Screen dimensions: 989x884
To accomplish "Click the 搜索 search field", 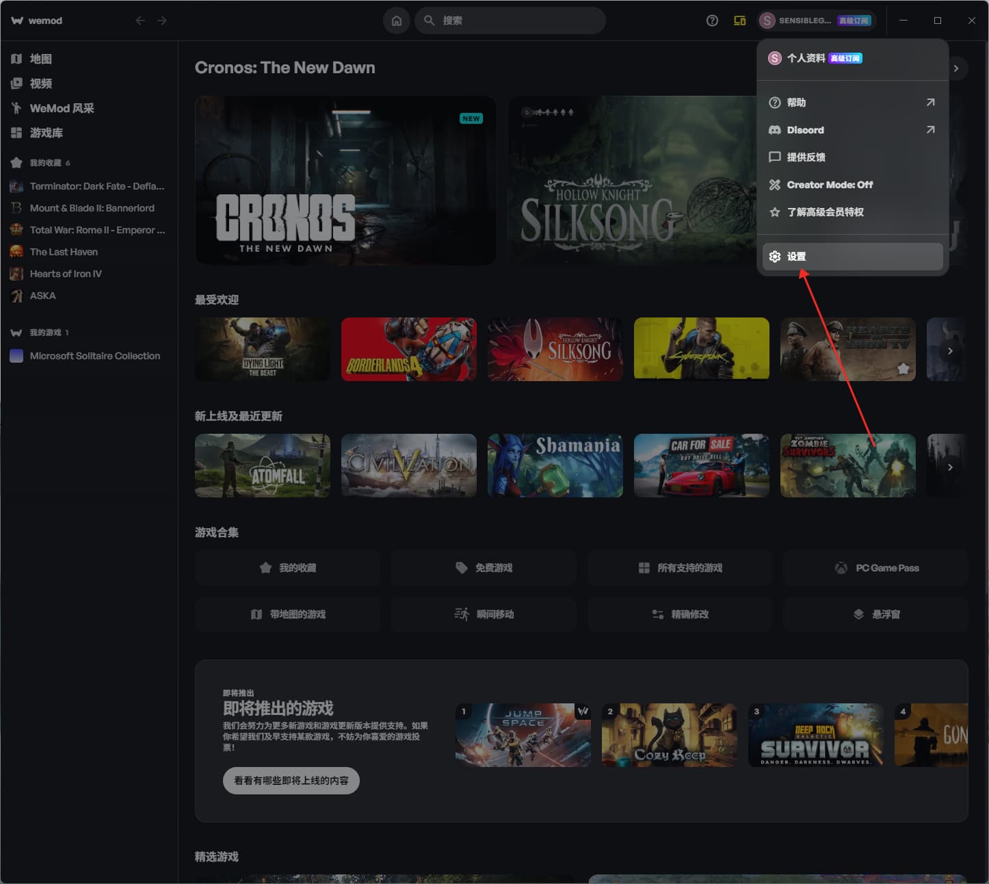I will pos(513,21).
